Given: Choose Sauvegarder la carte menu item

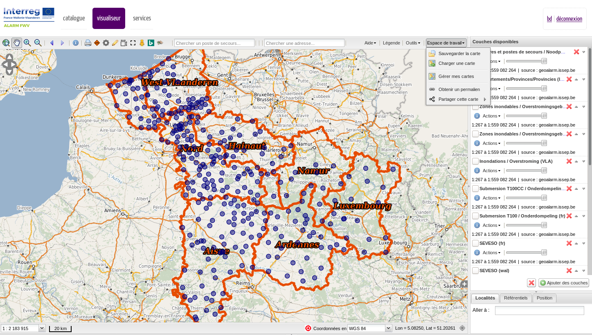Looking at the screenshot, I should [458, 53].
